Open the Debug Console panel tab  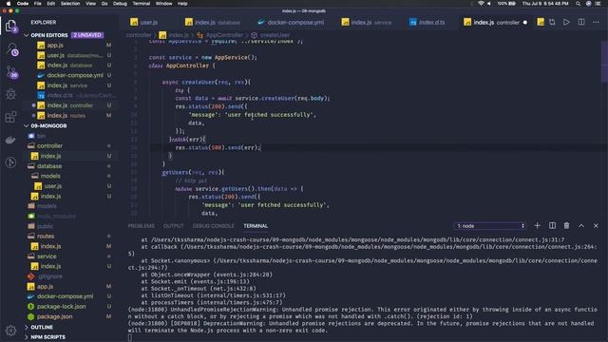click(x=213, y=226)
